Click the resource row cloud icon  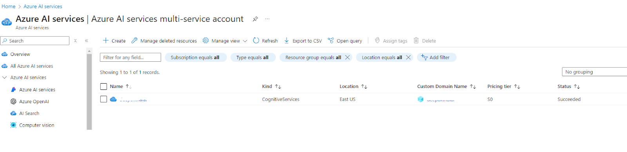point(113,99)
